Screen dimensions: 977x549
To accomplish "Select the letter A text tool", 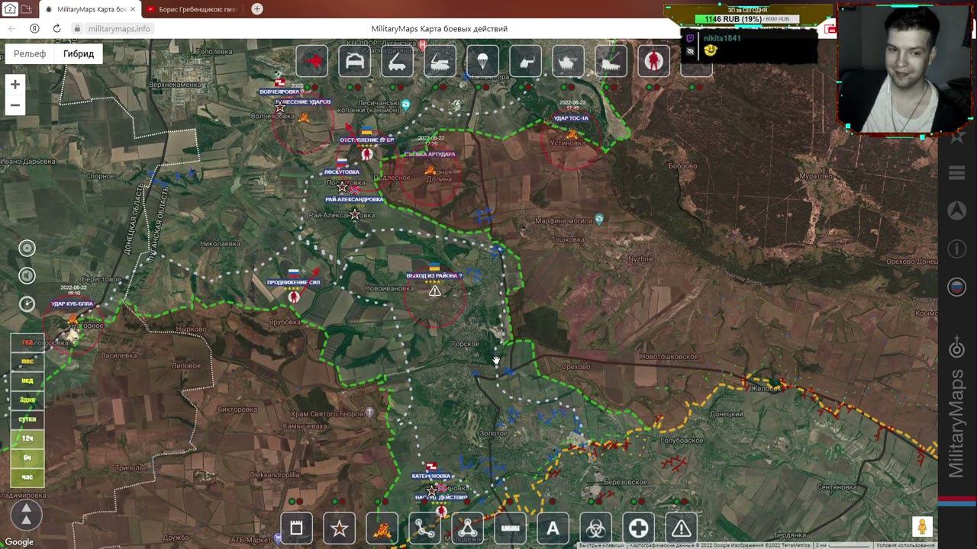I will point(553,528).
